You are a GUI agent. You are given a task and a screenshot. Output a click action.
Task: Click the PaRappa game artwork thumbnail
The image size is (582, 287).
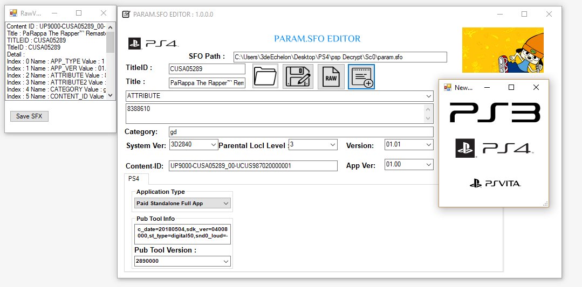[503, 50]
